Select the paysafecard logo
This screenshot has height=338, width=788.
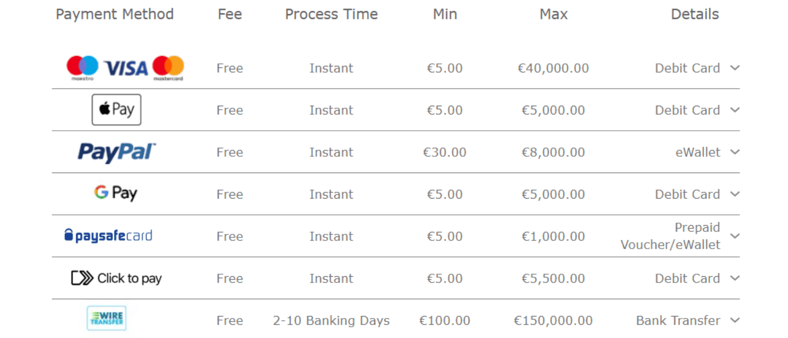(x=108, y=236)
